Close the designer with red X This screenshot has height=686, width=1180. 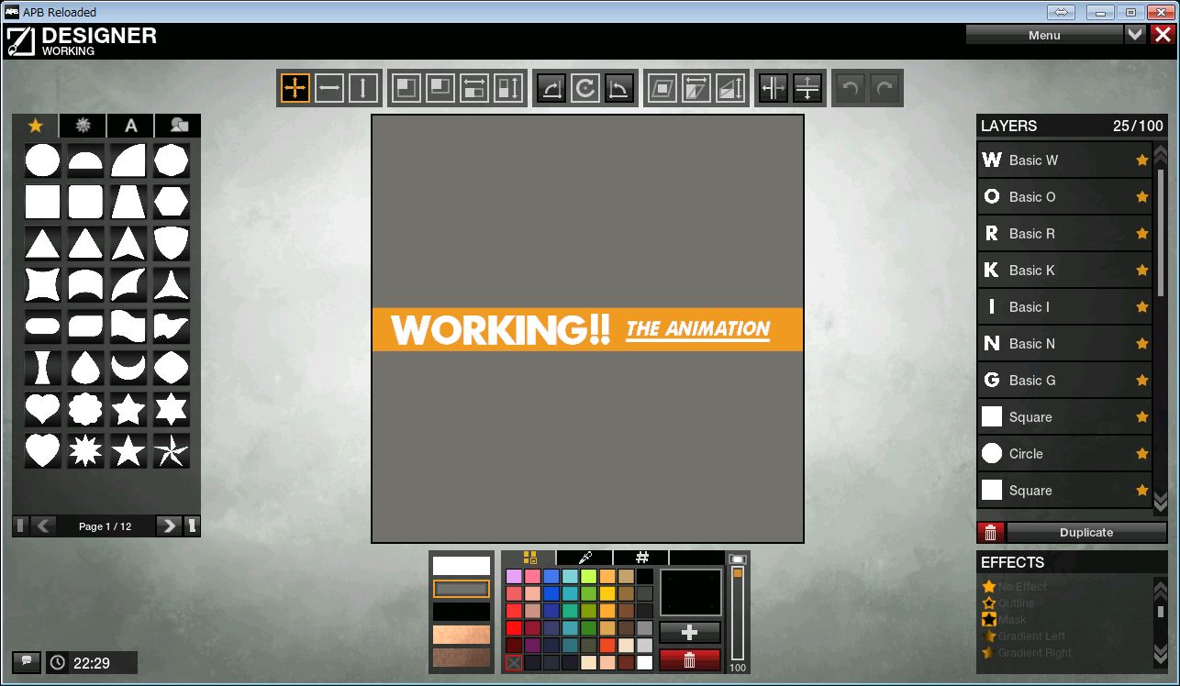1163,35
